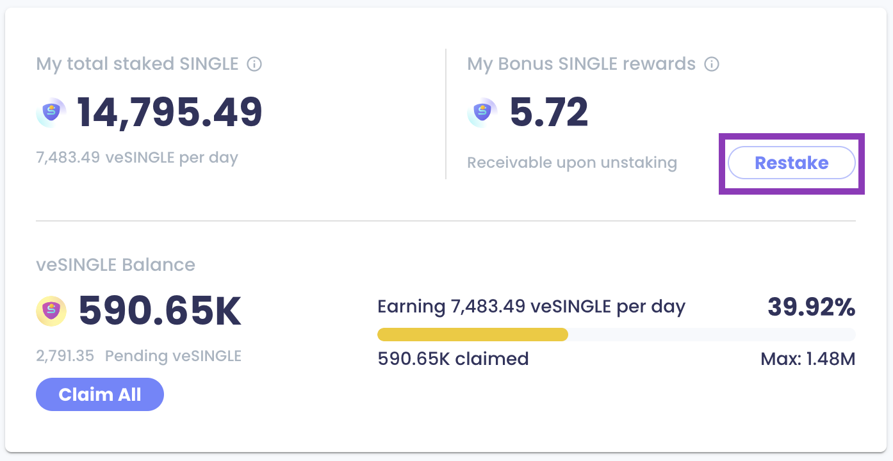893x461 pixels.
Task: Click the '2,791.35 Pending veSINGLE' text
Action: [x=138, y=356]
